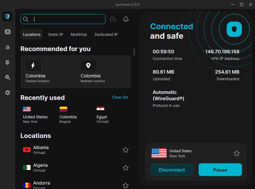The height and width of the screenshot is (189, 255).
Task: Click the lightning Fastest location icon
Action: click(33, 65)
